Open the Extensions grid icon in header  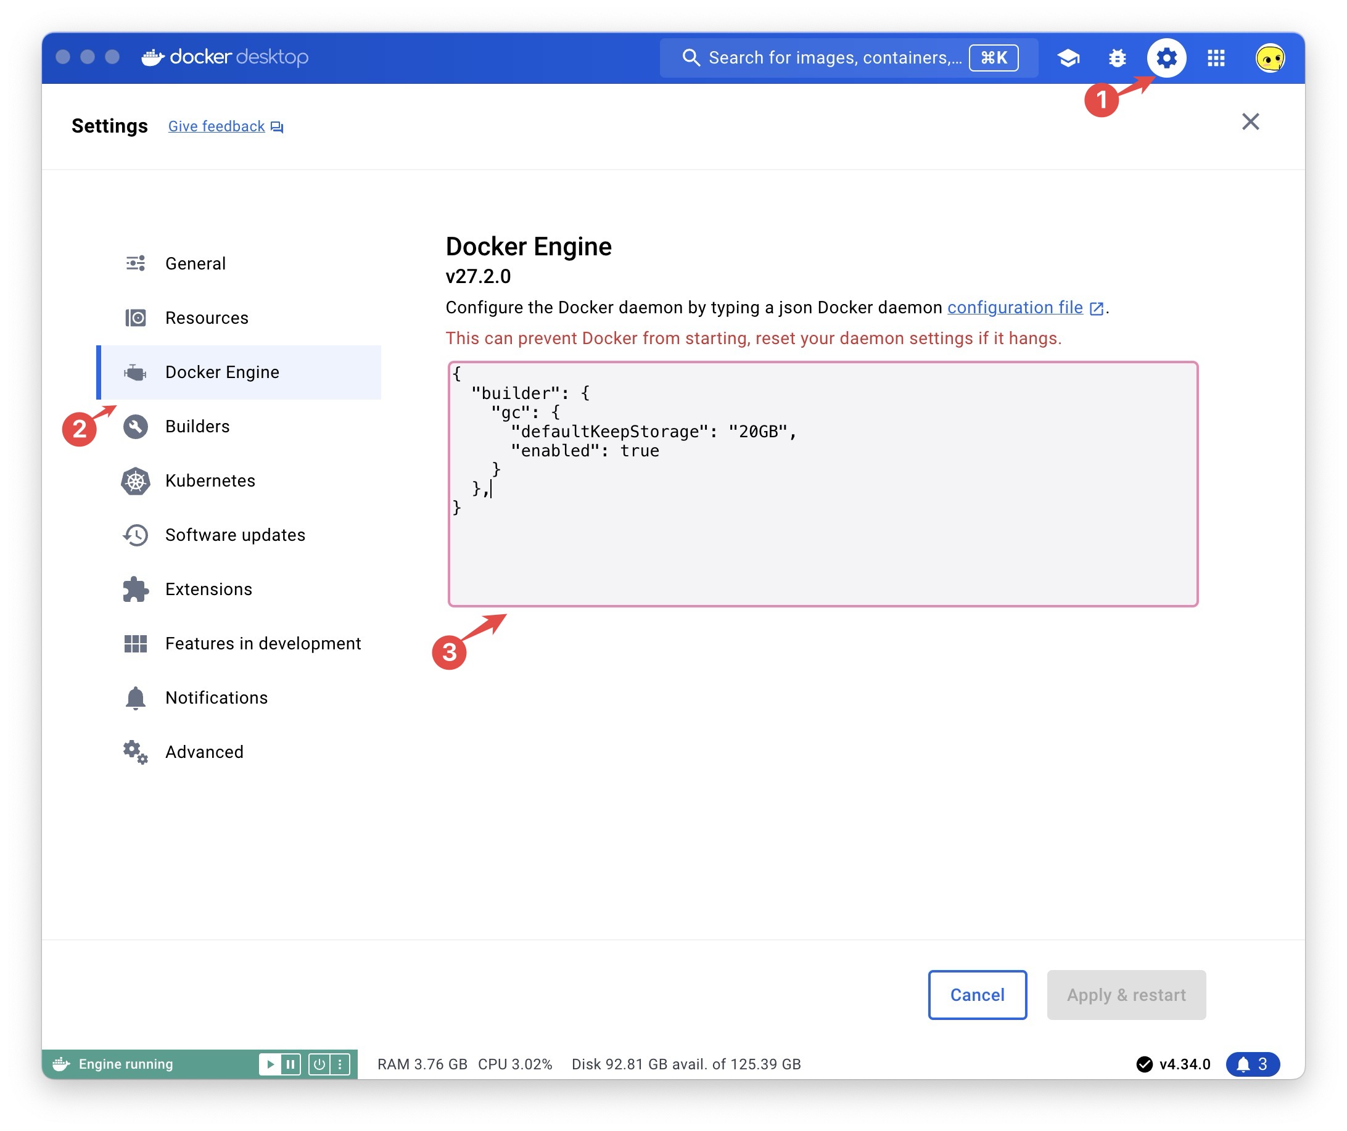(1216, 58)
